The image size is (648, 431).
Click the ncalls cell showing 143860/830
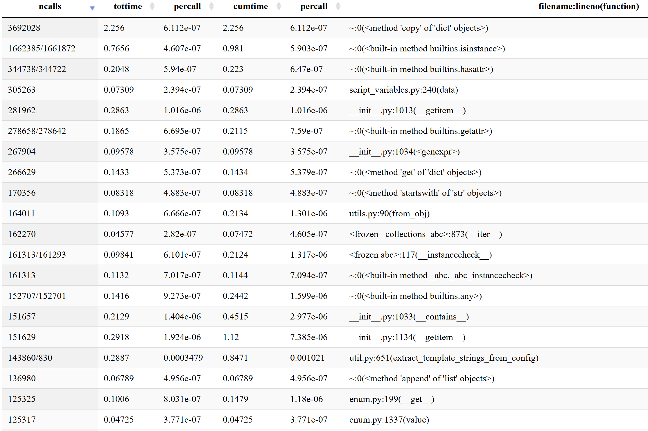click(x=30, y=358)
